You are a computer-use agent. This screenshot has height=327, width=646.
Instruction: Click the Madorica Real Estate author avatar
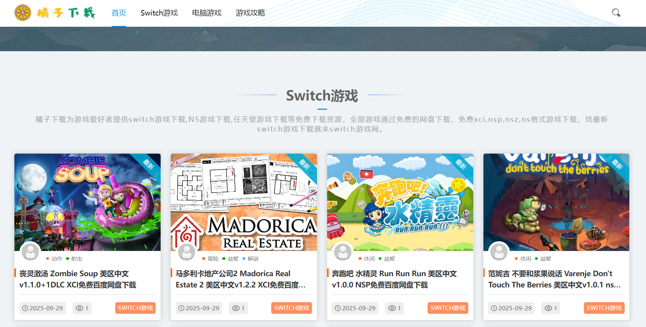click(x=187, y=252)
